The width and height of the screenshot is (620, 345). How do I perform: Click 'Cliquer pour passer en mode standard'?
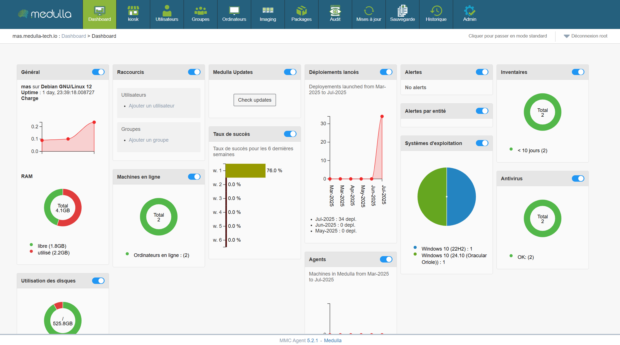[508, 36]
